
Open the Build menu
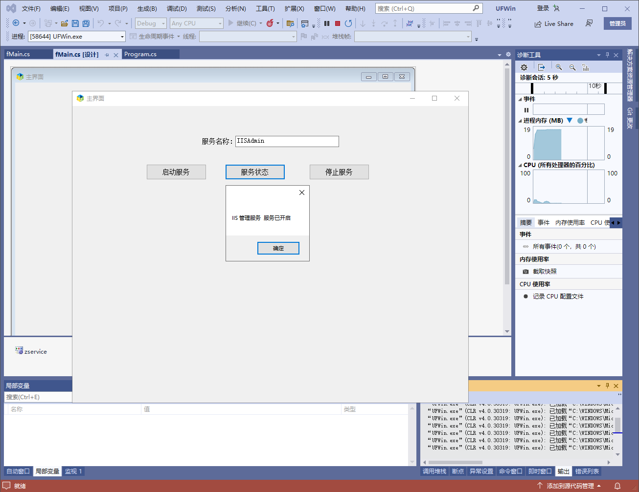[147, 8]
